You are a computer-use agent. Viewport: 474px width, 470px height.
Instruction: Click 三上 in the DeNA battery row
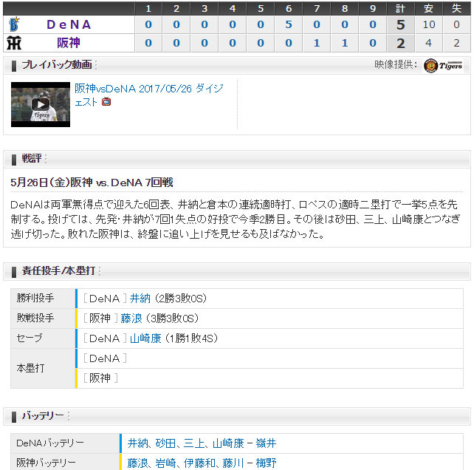pyautogui.click(x=193, y=443)
